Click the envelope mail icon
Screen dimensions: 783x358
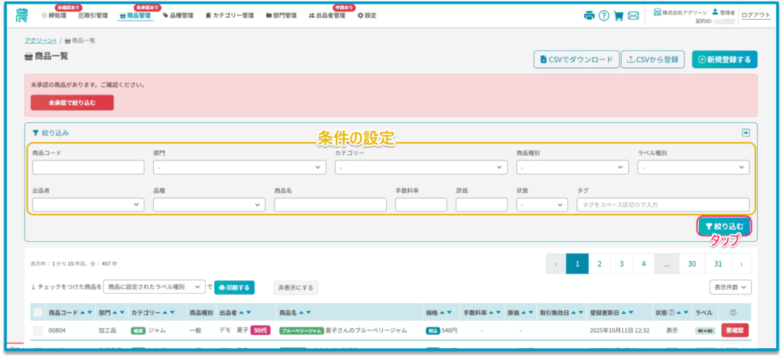(633, 15)
